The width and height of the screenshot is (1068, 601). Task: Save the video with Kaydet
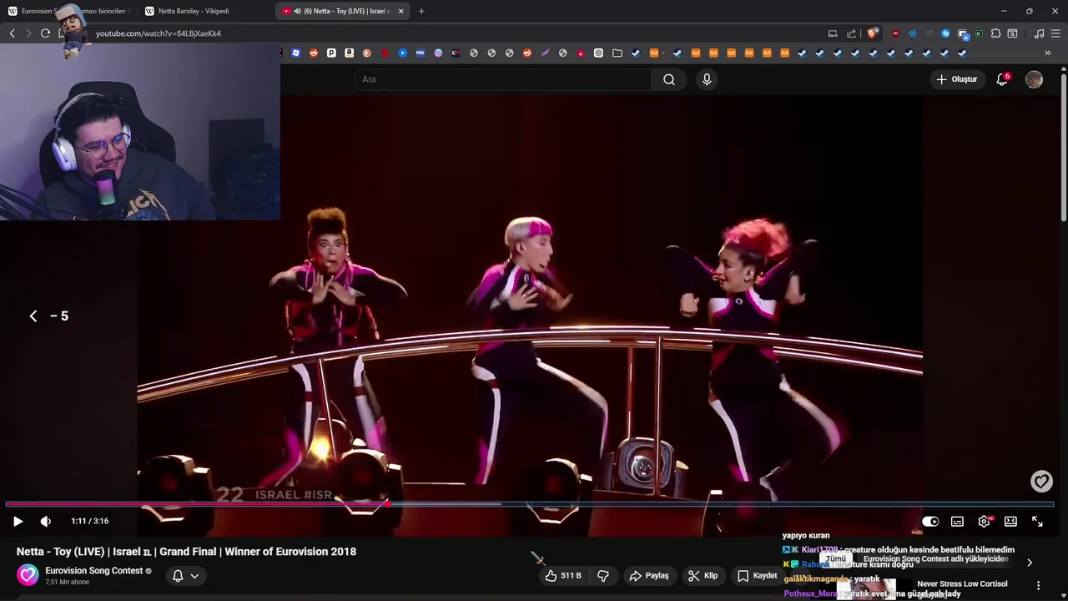[x=757, y=576]
